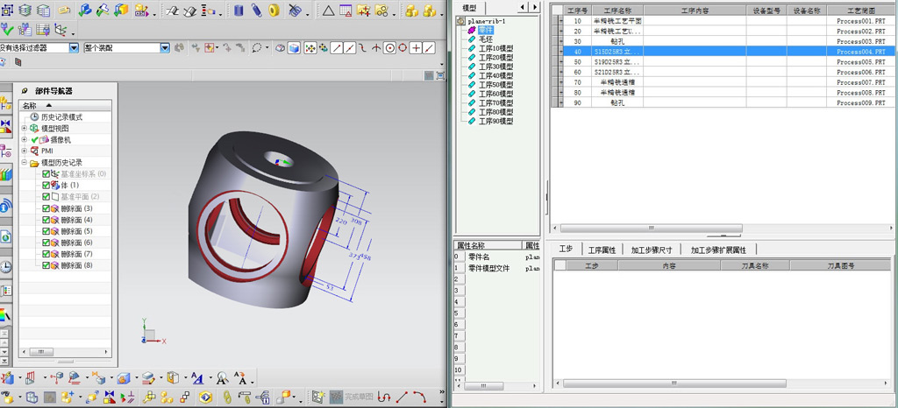The image size is (898, 408).
Task: Click the triangle shape icon in top toolbar
Action: pos(328,11)
